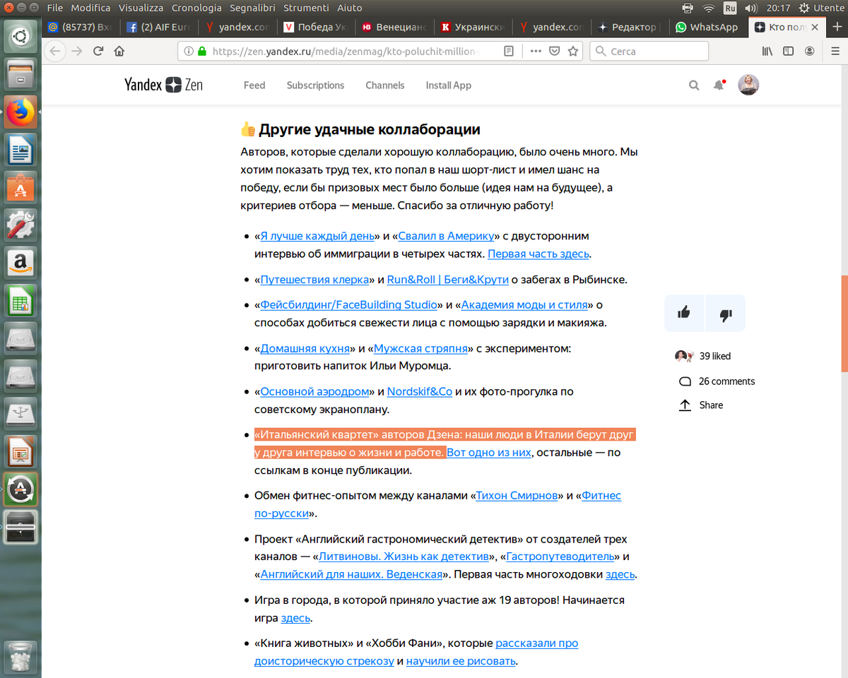Open Firefox from the Ubuntu launcher
848x678 pixels.
click(x=20, y=112)
